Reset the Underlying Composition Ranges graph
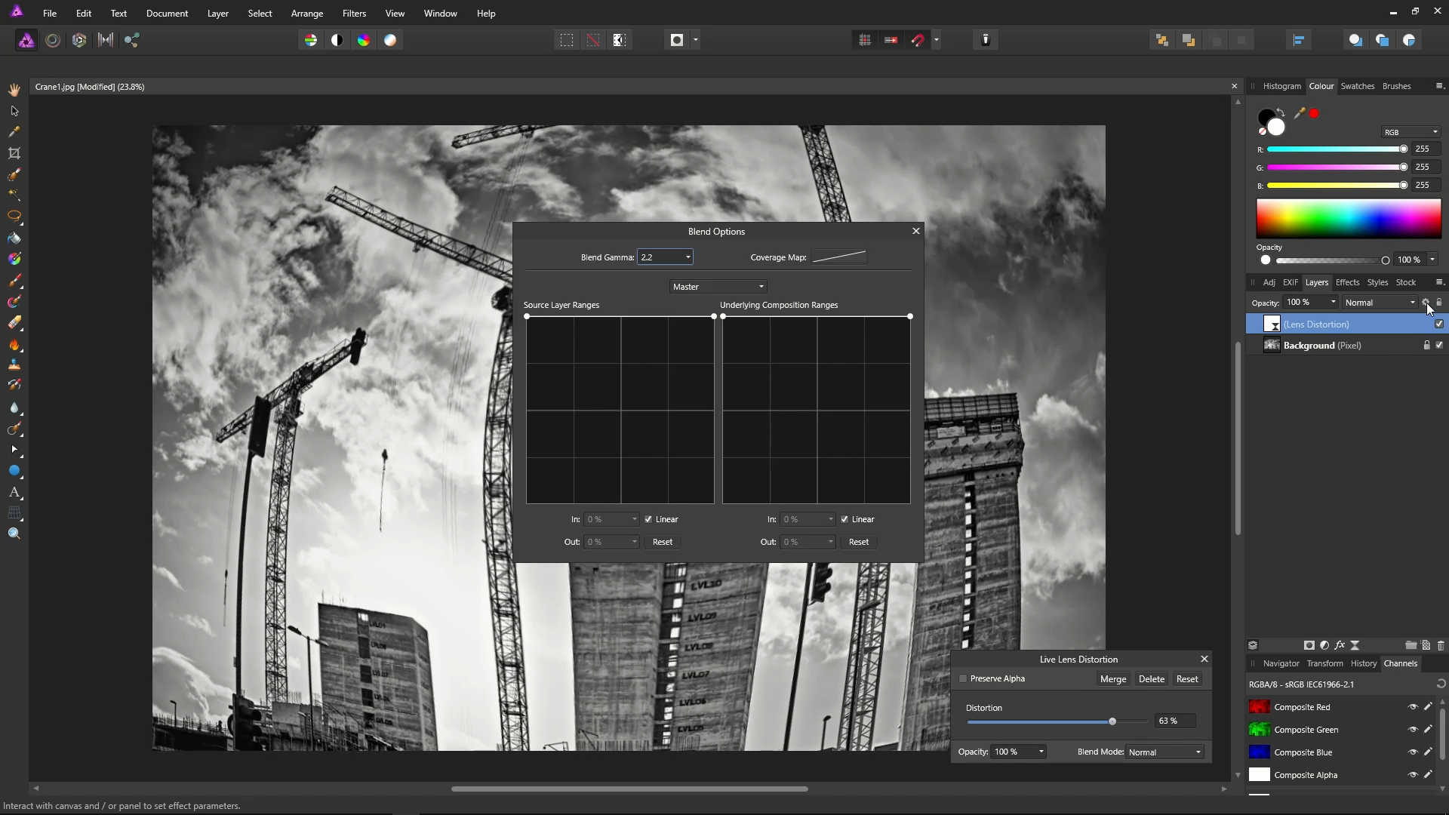Screen dimensions: 1449x815 tap(858, 542)
